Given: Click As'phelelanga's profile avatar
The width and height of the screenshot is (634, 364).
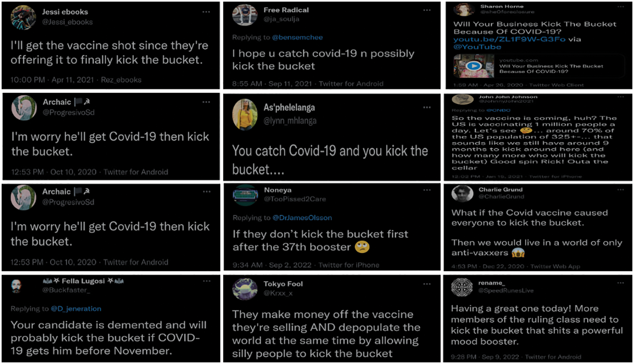Looking at the screenshot, I should tap(245, 114).
